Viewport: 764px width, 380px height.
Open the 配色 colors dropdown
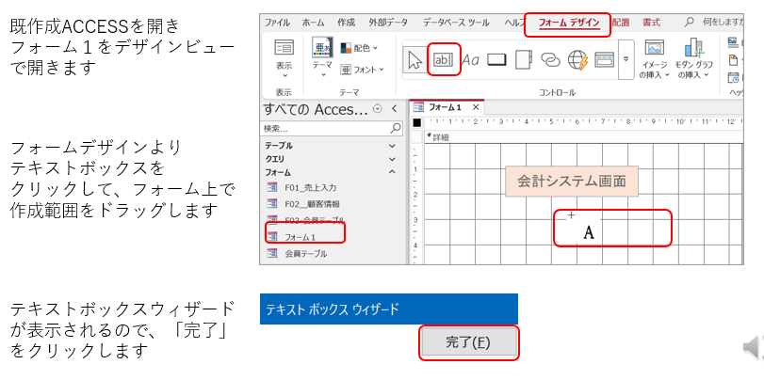point(358,47)
